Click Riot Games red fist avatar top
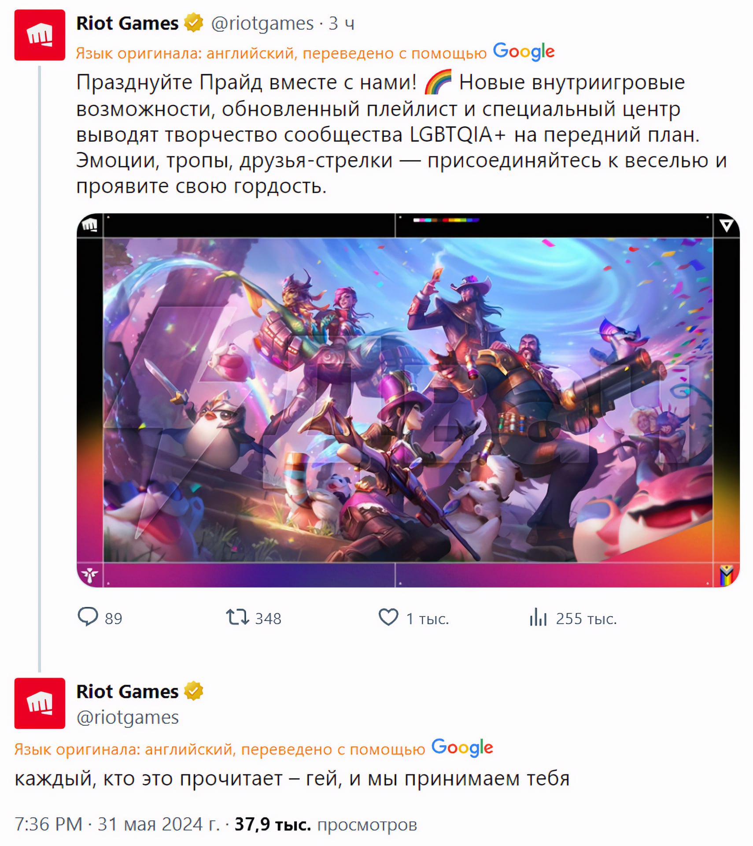This screenshot has height=846, width=753. point(40,35)
